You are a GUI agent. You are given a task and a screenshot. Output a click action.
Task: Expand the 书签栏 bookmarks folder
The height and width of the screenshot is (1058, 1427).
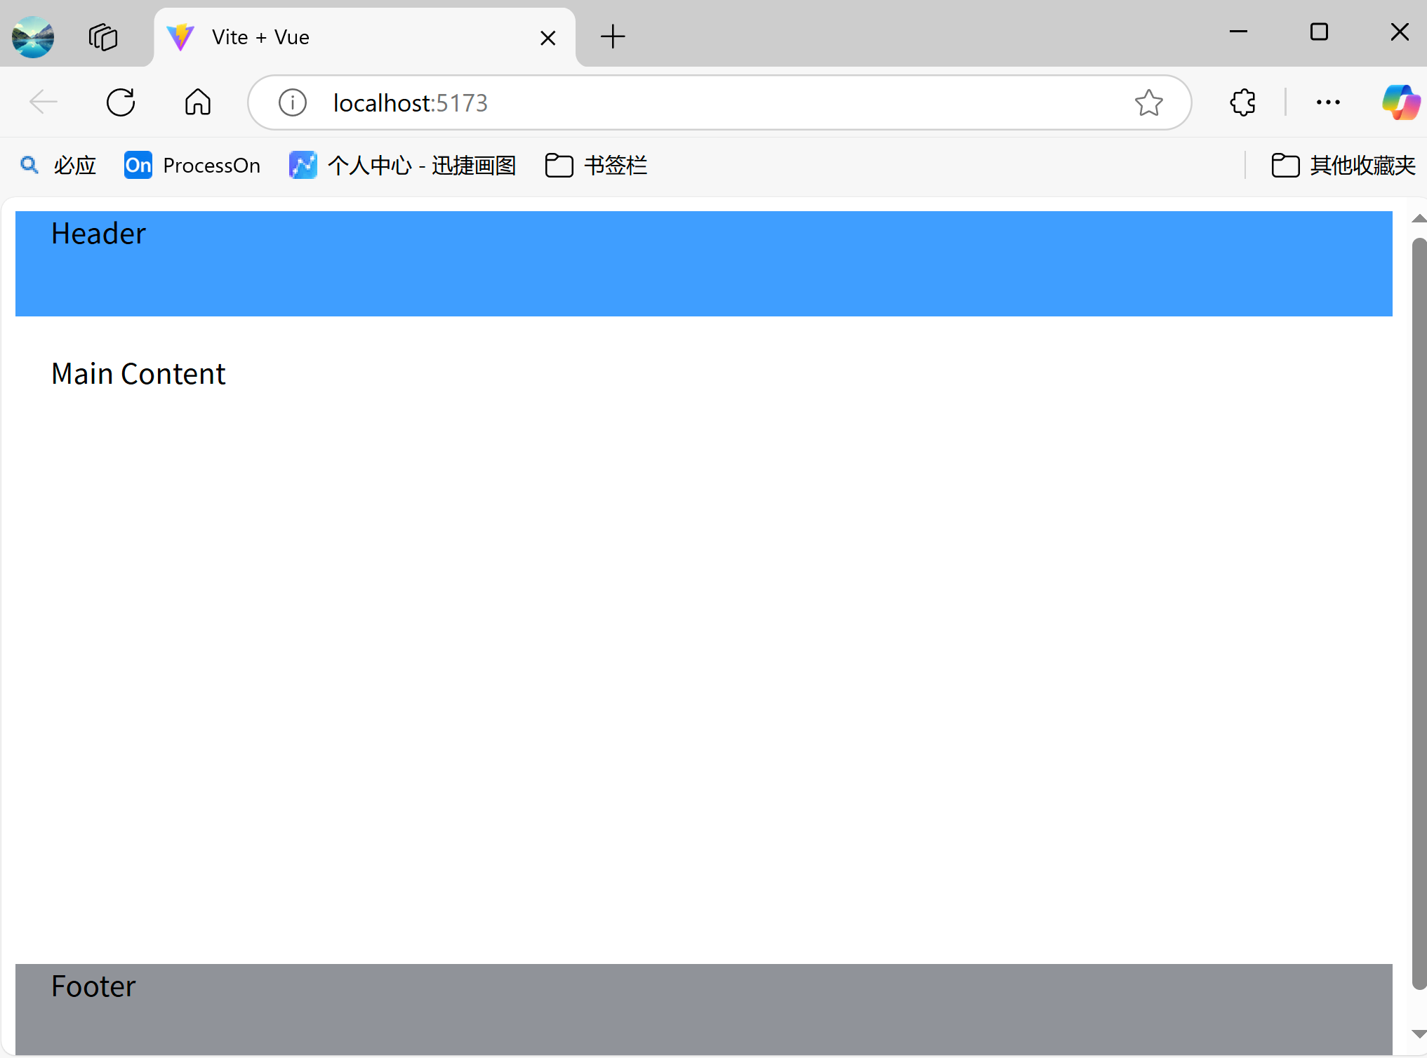pos(596,166)
